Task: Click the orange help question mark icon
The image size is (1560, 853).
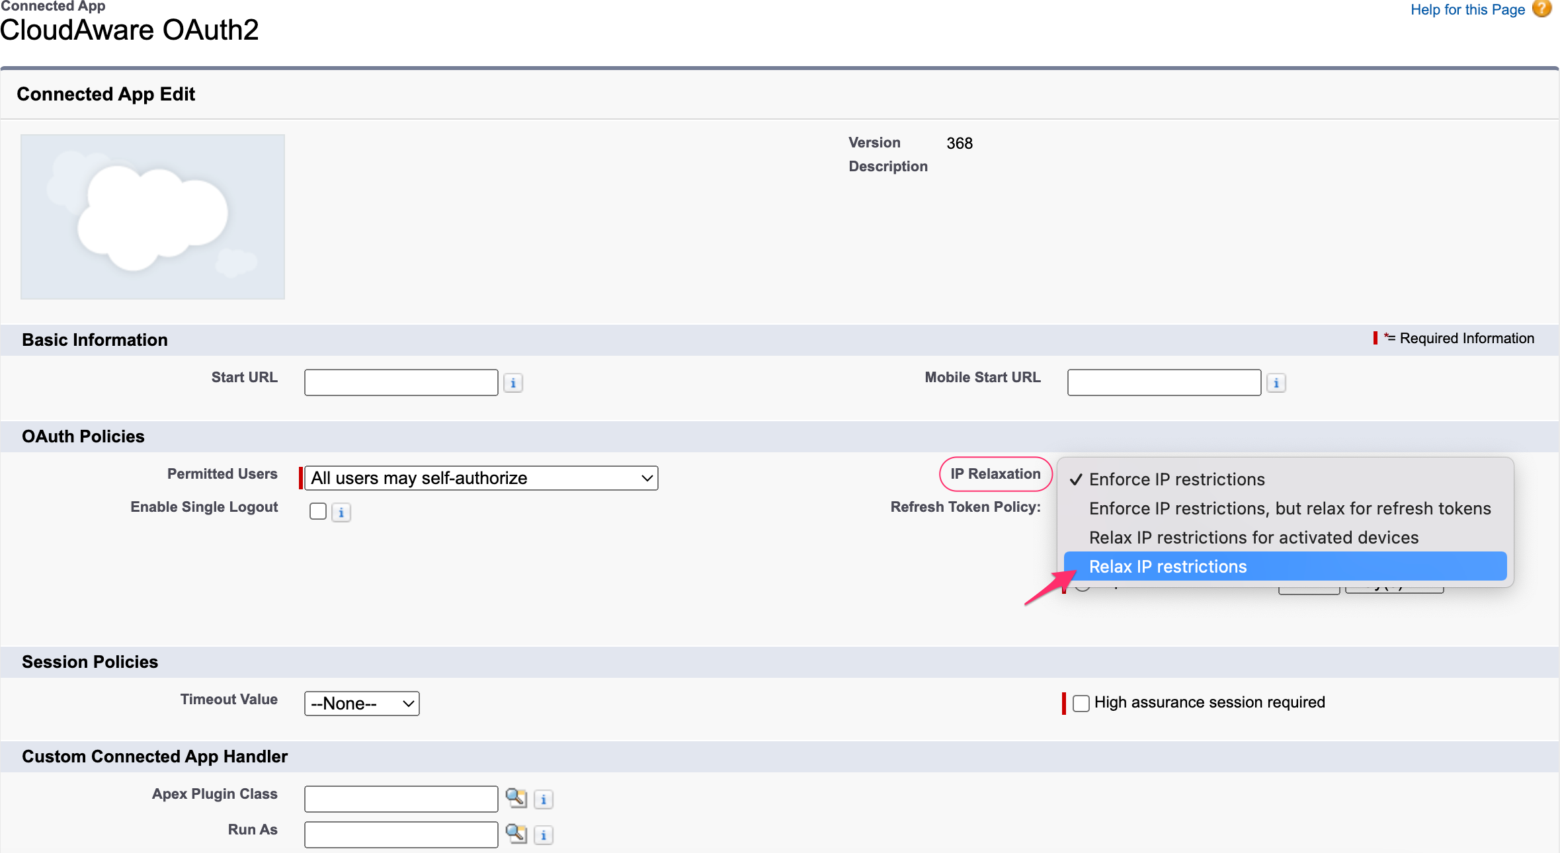Action: (1542, 9)
